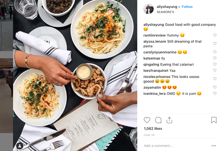
Task: Like ivankina_lera's OMG comment
Action: (215, 93)
